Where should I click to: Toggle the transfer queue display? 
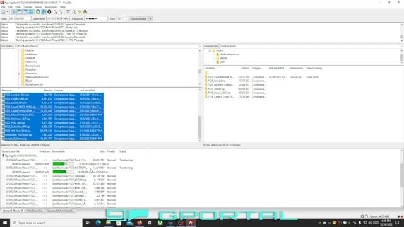[x=31, y=12]
